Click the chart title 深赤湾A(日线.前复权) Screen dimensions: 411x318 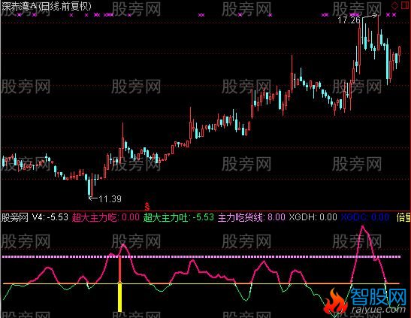47,6
